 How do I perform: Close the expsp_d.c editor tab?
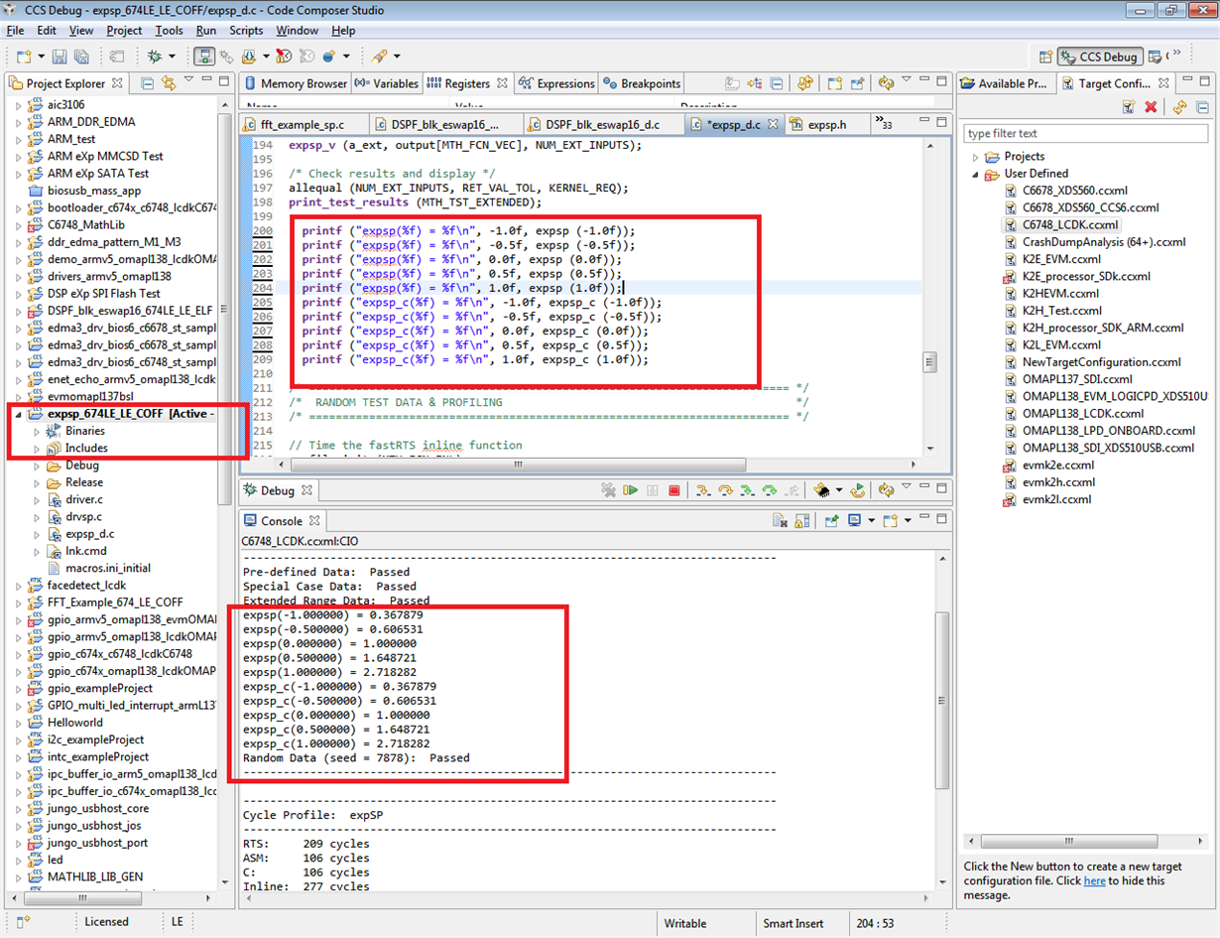(x=773, y=124)
